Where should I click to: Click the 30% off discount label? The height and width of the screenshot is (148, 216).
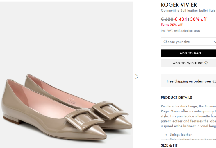click(x=198, y=19)
